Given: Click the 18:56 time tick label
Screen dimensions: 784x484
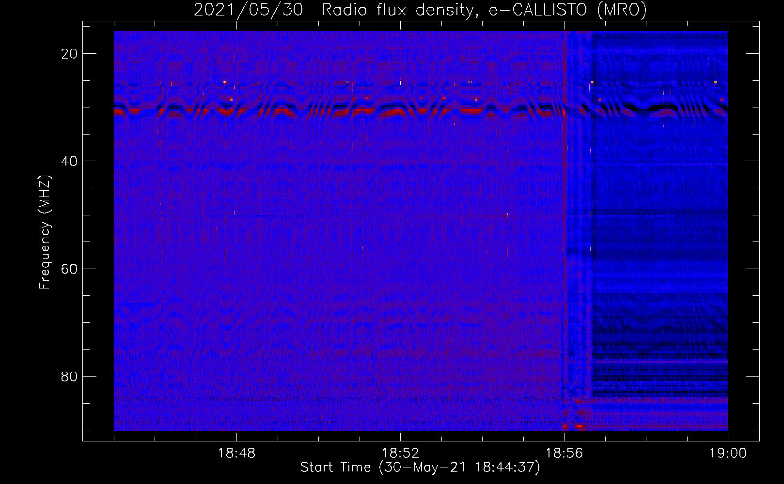Looking at the screenshot, I should (x=564, y=454).
